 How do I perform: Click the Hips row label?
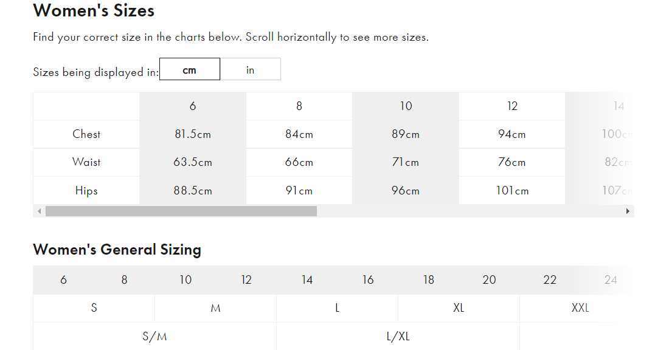pyautogui.click(x=86, y=191)
